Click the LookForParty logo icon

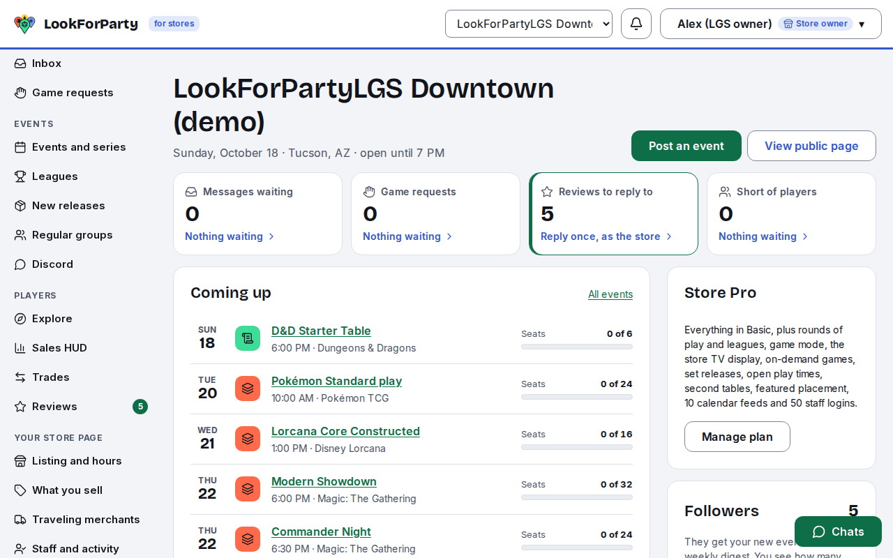[x=24, y=24]
